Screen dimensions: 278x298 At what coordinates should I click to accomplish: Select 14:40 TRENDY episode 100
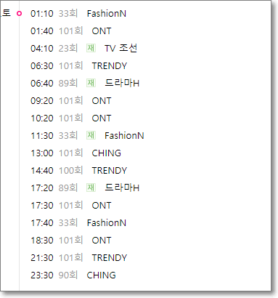78,171
